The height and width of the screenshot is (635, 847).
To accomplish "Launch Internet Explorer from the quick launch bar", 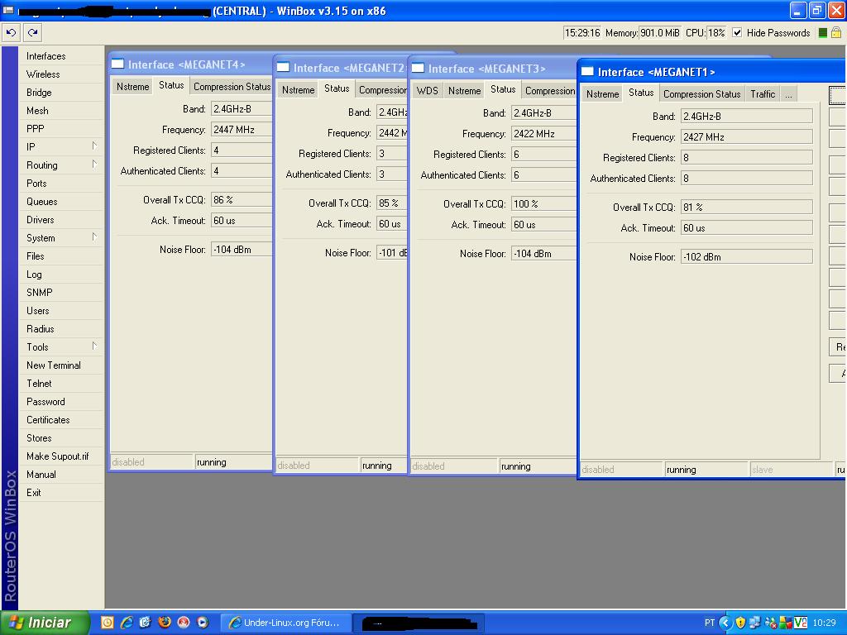I will [x=127, y=623].
